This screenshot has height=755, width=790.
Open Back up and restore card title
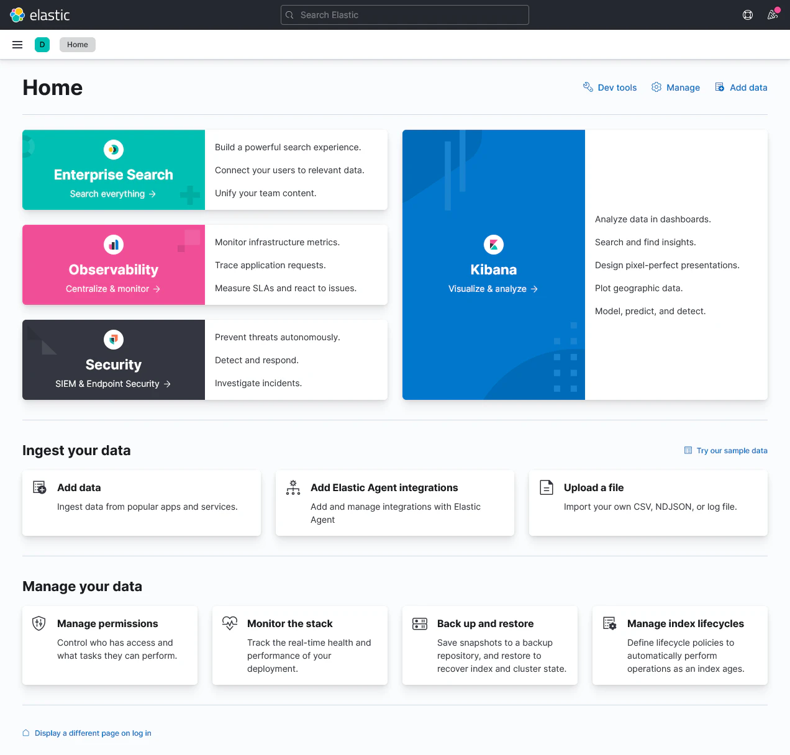[x=486, y=623]
